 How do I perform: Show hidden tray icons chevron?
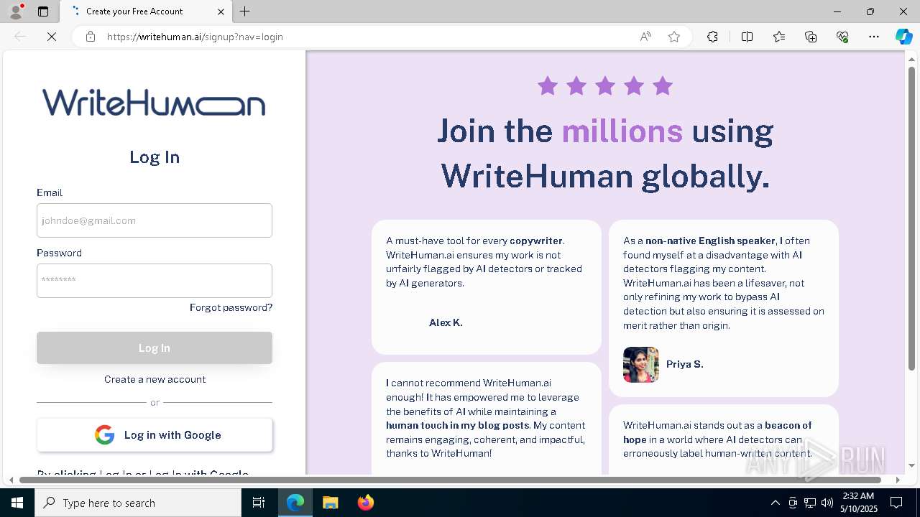[x=775, y=503]
